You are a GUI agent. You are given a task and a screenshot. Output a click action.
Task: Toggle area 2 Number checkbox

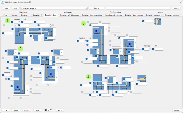pos(3,75)
